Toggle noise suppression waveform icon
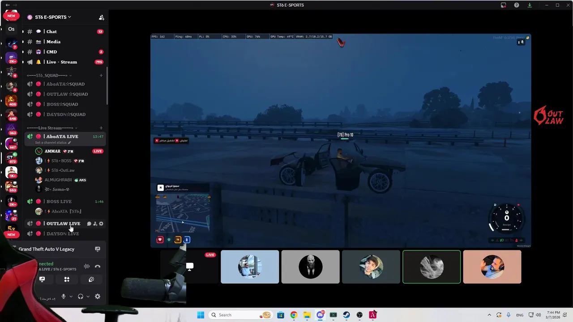The width and height of the screenshot is (573, 322). 87,266
